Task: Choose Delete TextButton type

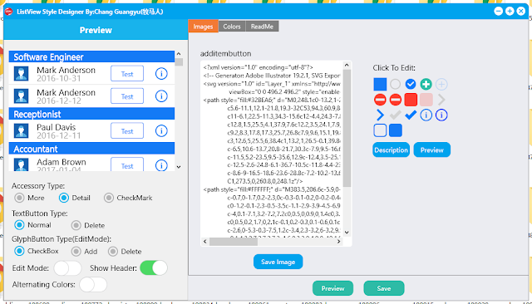Action: (x=76, y=225)
